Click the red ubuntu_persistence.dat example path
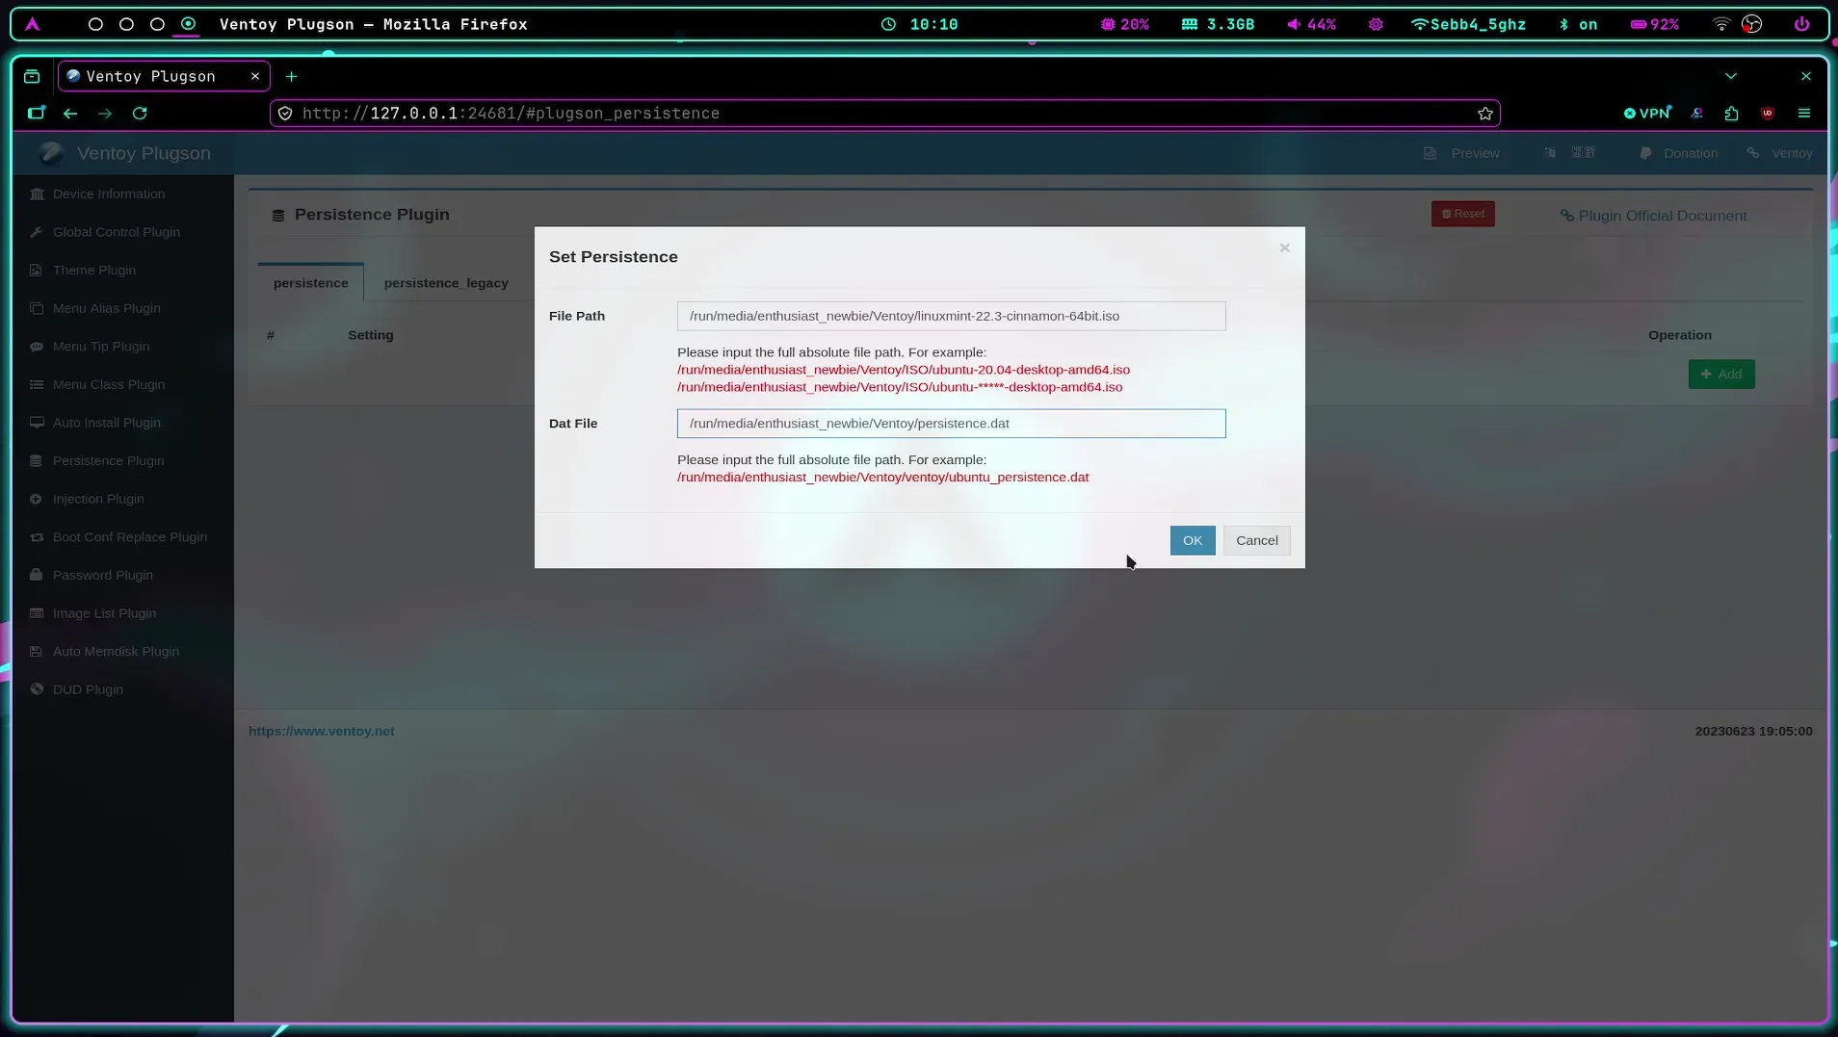 tap(883, 478)
